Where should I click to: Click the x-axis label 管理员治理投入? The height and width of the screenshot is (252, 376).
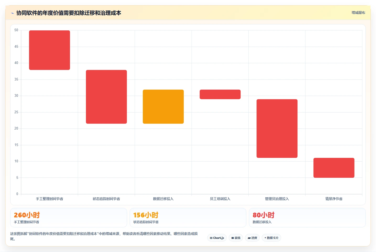[277, 199]
